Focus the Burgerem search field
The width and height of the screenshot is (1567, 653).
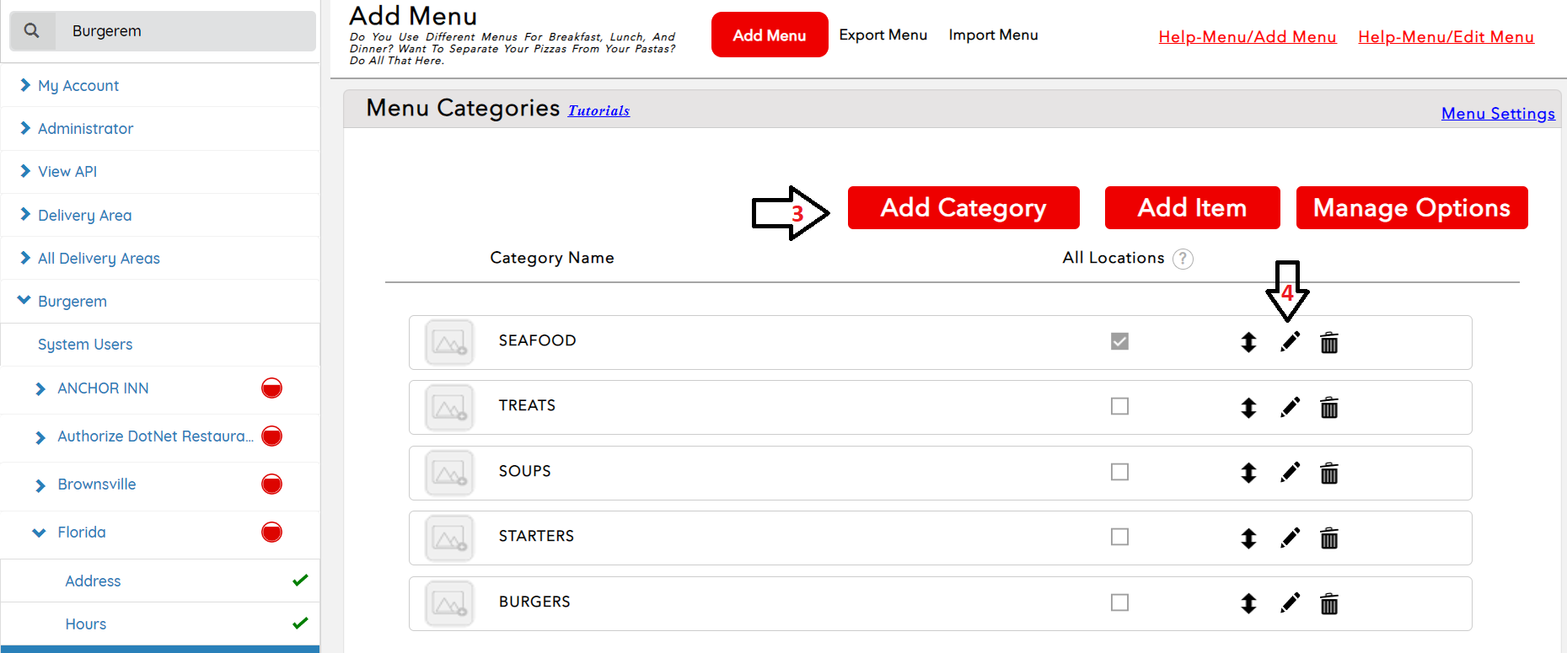tap(185, 31)
